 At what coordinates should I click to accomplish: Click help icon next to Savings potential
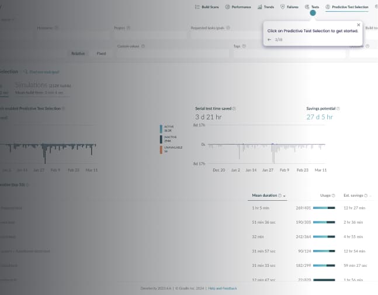click(x=338, y=109)
